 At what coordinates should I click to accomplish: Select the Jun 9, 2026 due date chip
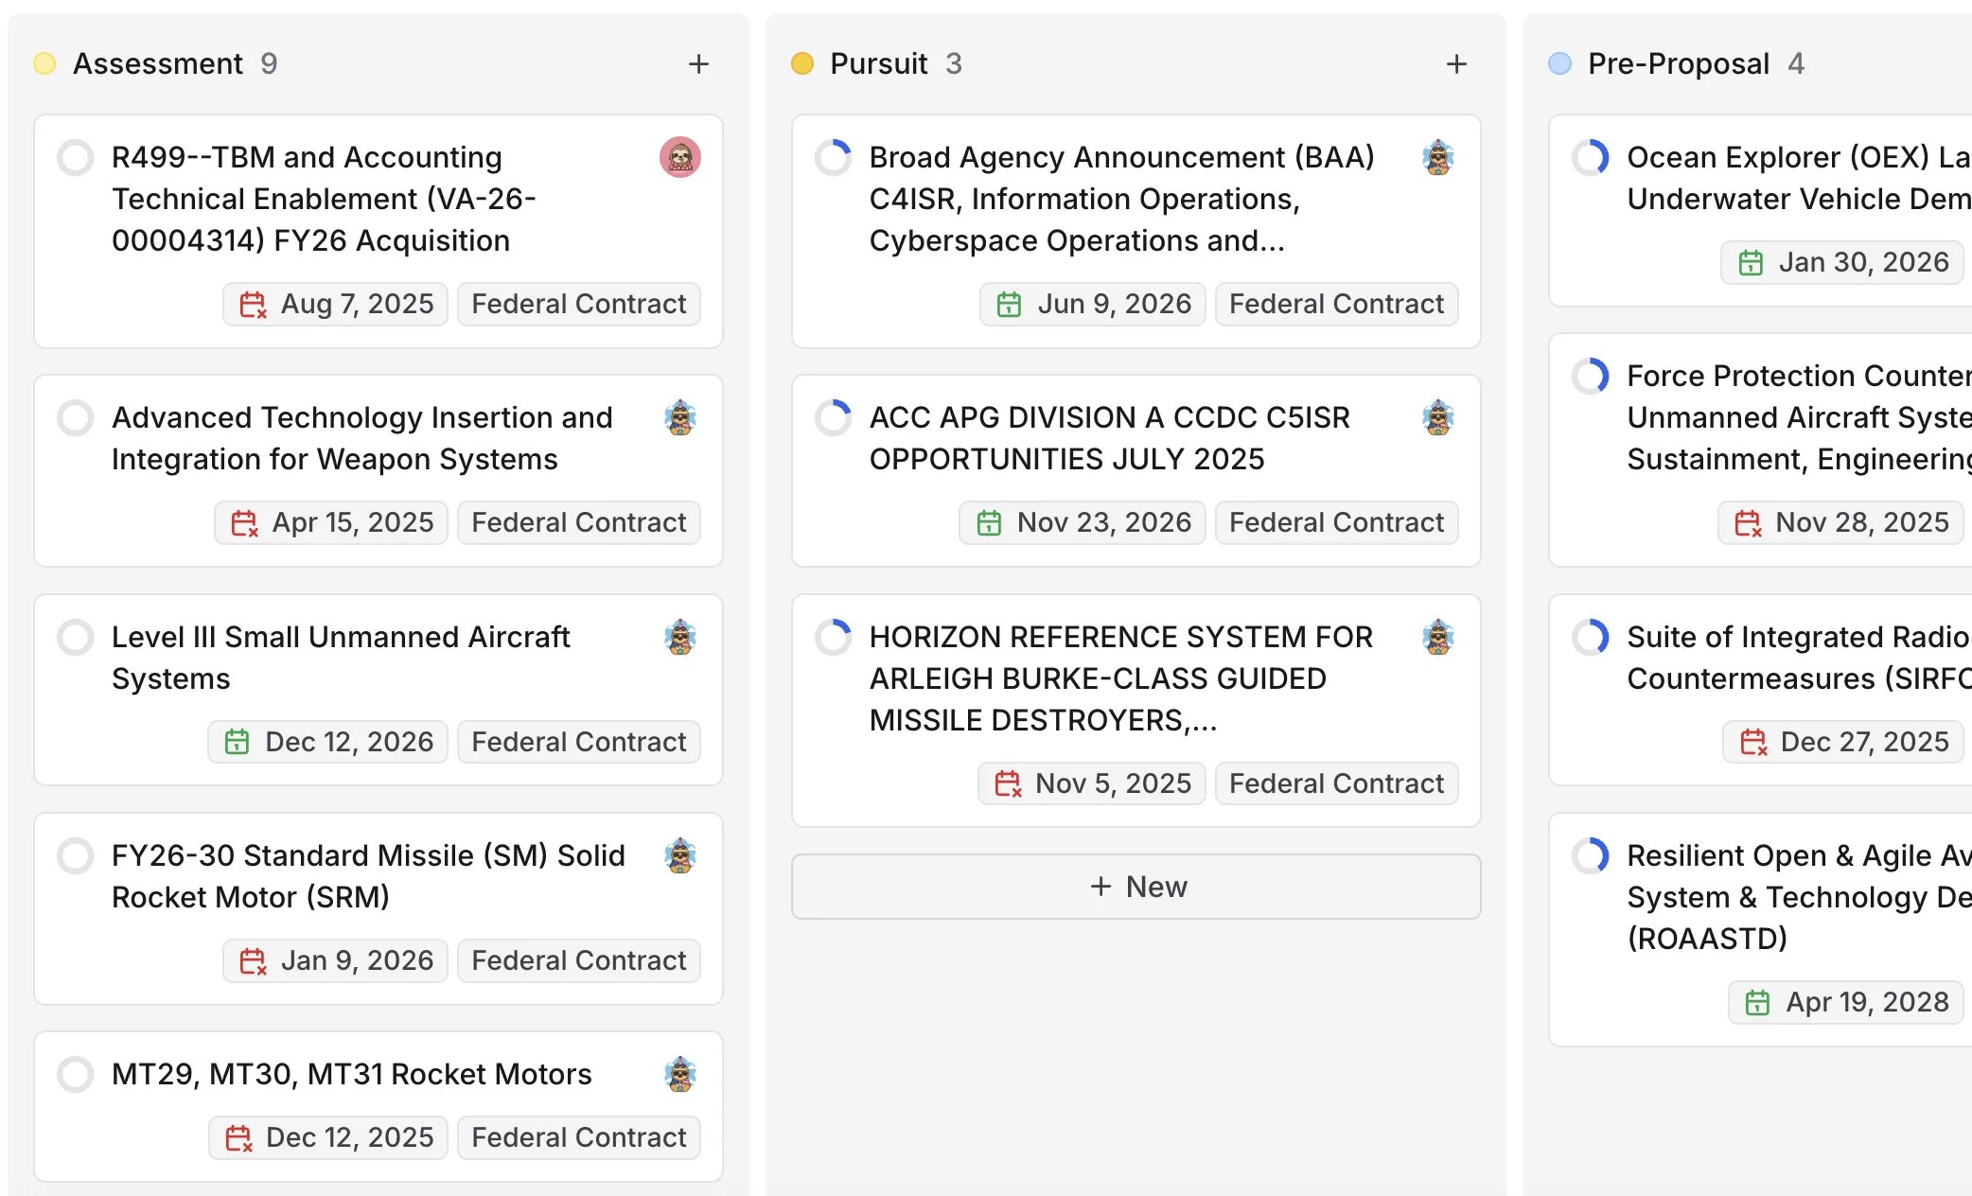click(x=1093, y=304)
